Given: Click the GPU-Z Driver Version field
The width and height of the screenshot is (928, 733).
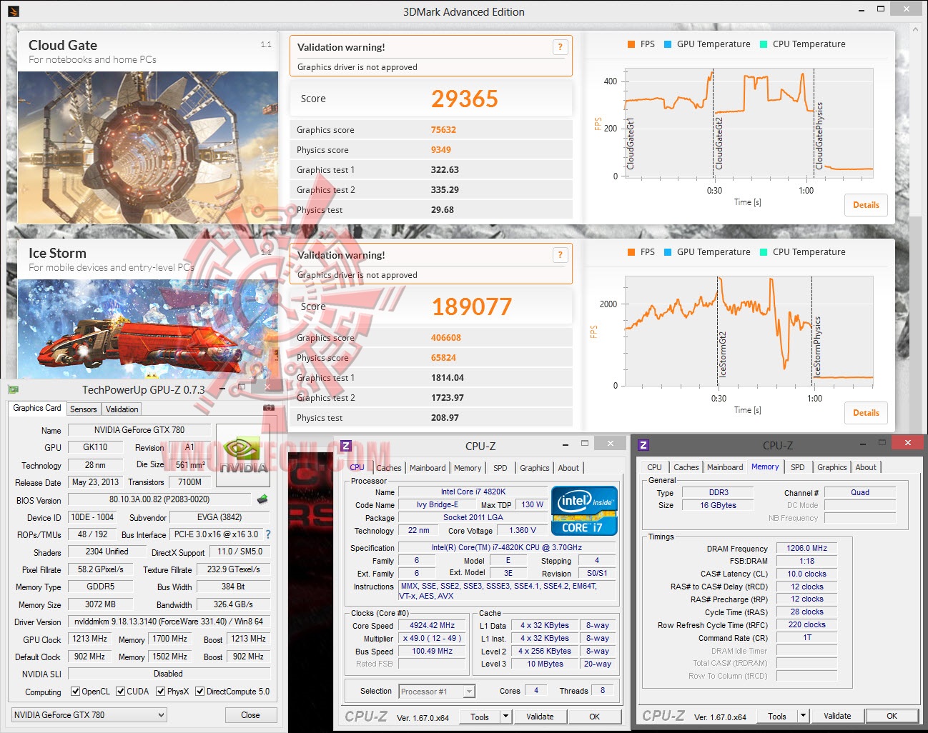Looking at the screenshot, I should point(169,622).
